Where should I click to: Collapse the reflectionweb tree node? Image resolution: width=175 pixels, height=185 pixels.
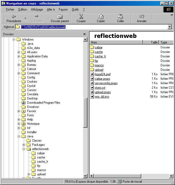(x=24, y=149)
